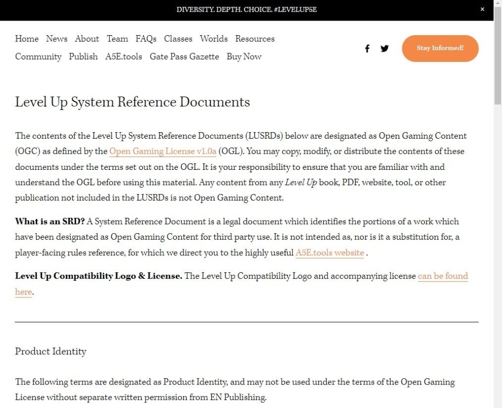Open the Classes menu item
The width and height of the screenshot is (502, 408).
pos(178,39)
